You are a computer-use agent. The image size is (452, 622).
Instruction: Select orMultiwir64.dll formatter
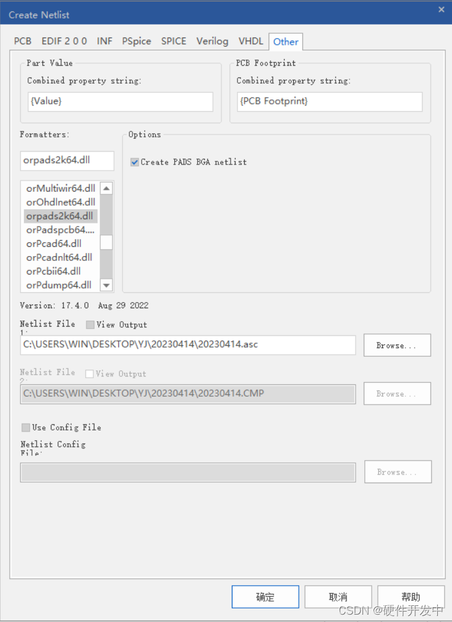tap(61, 189)
